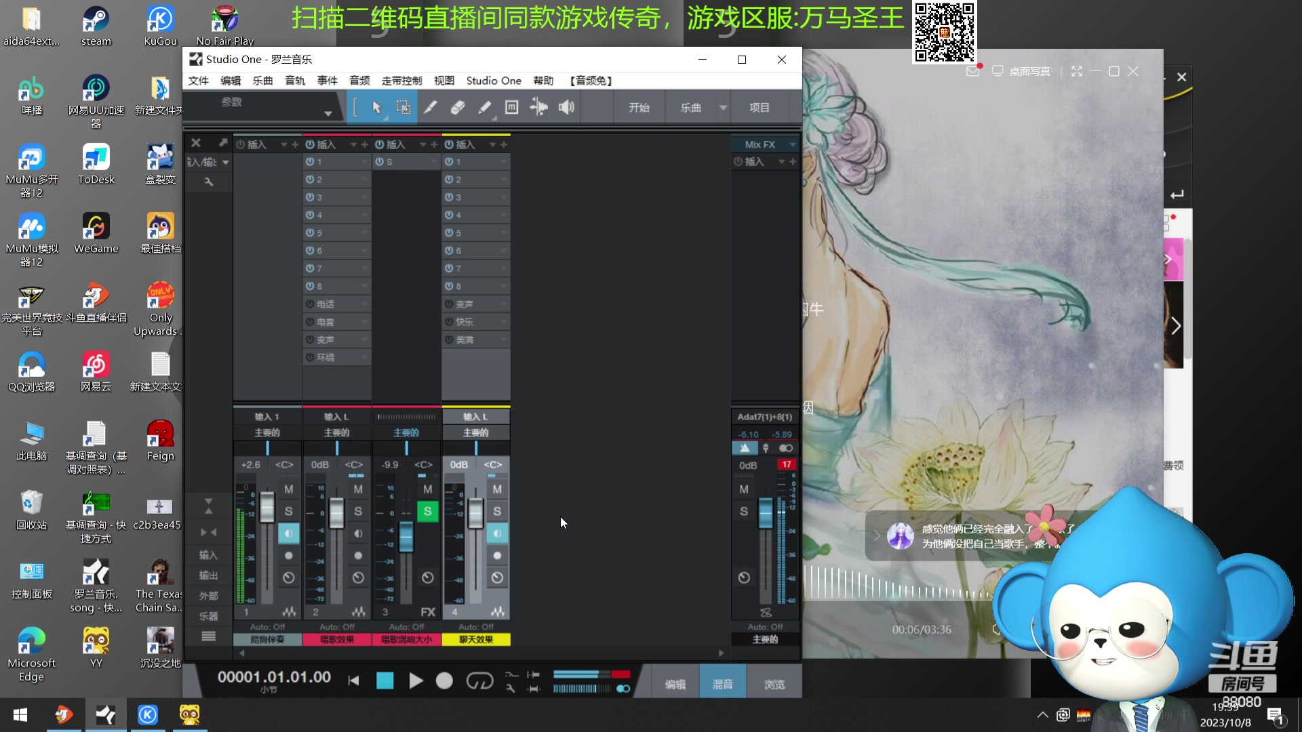Open the 文件 menu

pos(198,81)
